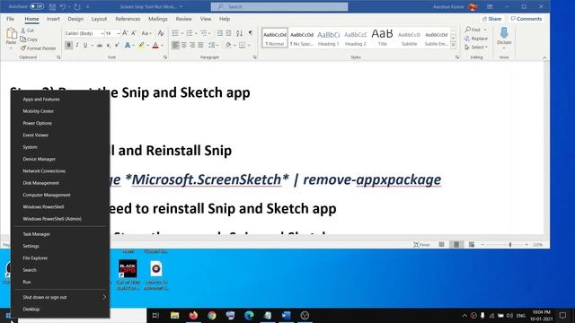Sort paragraph text alphabetically
The width and height of the screenshot is (575, 323).
(x=240, y=33)
